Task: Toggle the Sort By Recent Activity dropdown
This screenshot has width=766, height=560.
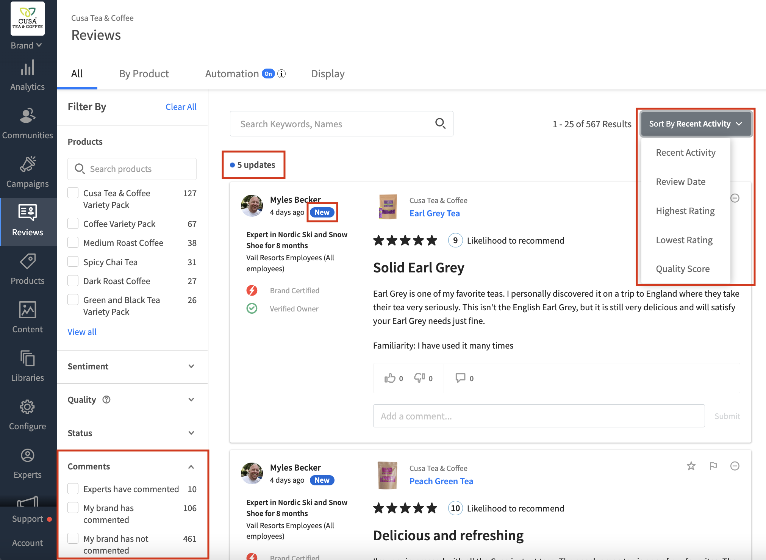Action: point(696,124)
